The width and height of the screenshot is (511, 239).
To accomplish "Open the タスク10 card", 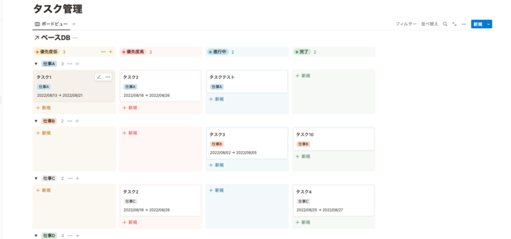I will tap(333, 139).
